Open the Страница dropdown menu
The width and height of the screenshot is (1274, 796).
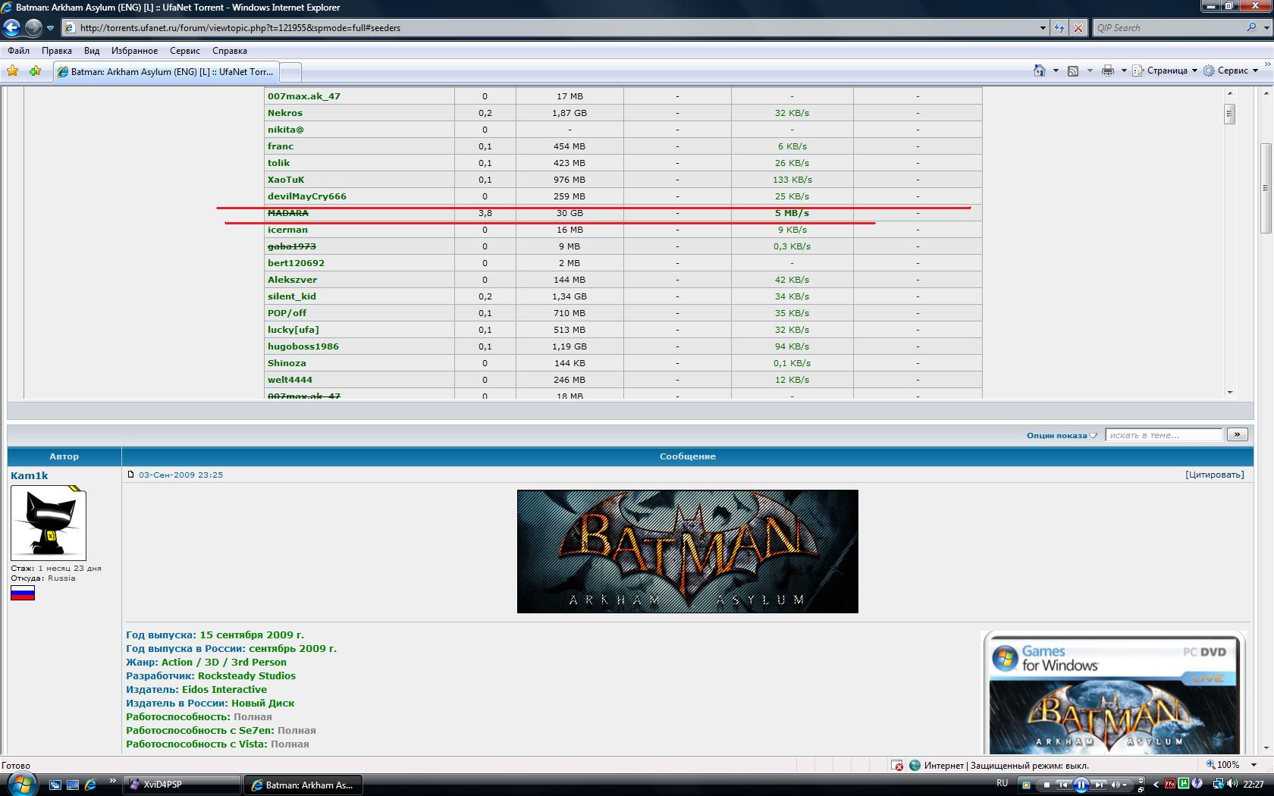(x=1165, y=71)
